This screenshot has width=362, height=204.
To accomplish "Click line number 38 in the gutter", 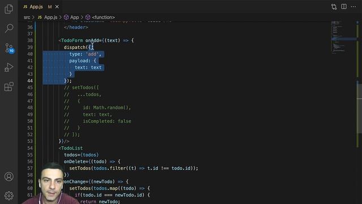I will coord(30,40).
